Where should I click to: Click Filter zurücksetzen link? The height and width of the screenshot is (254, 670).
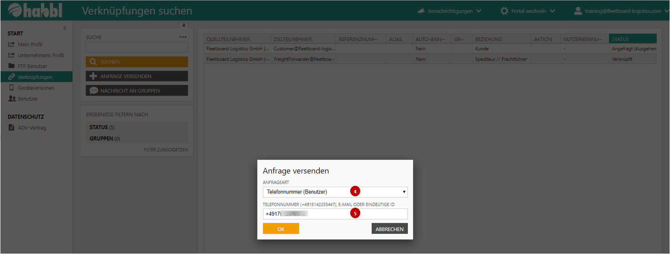coord(166,150)
